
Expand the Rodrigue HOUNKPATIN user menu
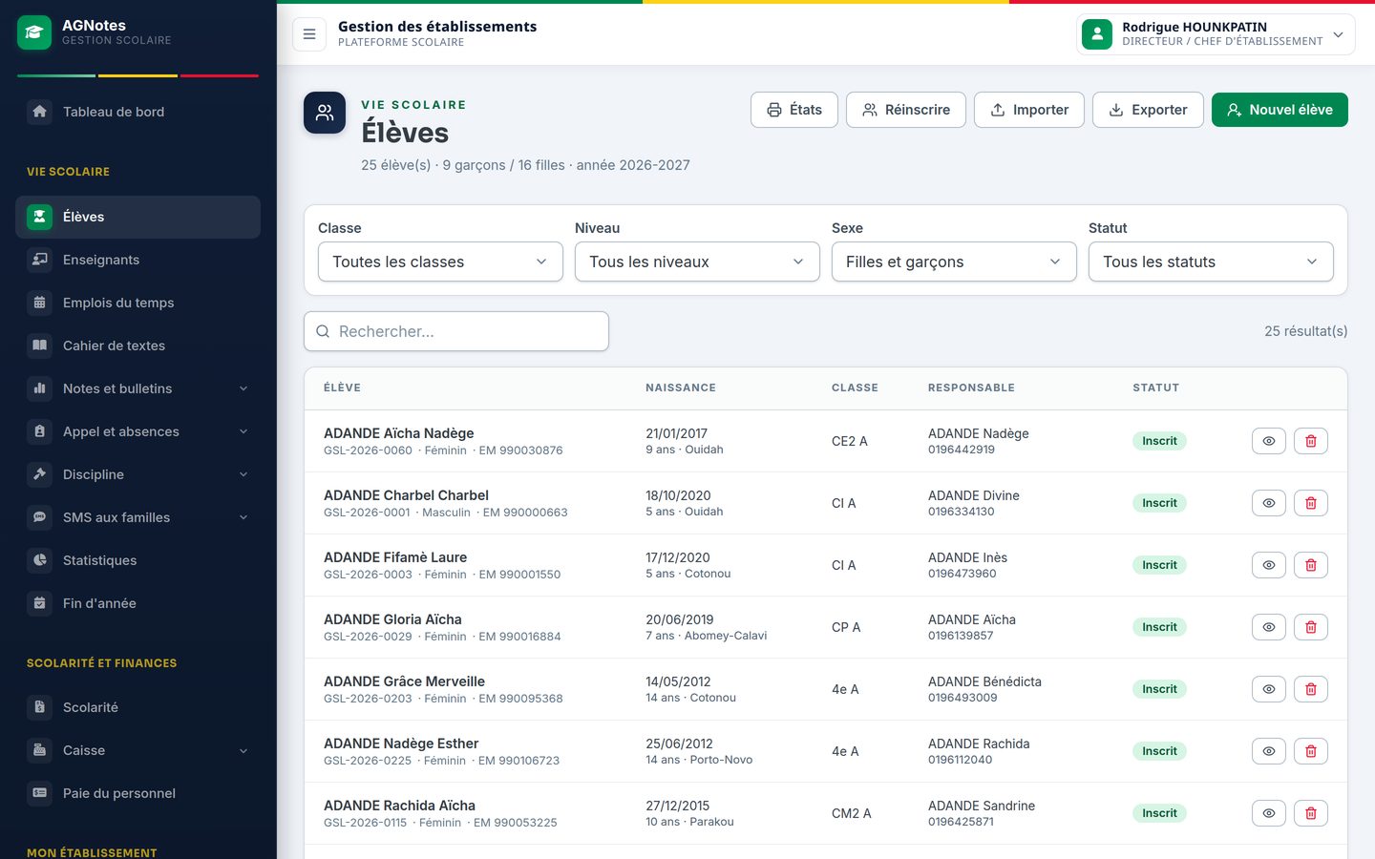tap(1216, 34)
